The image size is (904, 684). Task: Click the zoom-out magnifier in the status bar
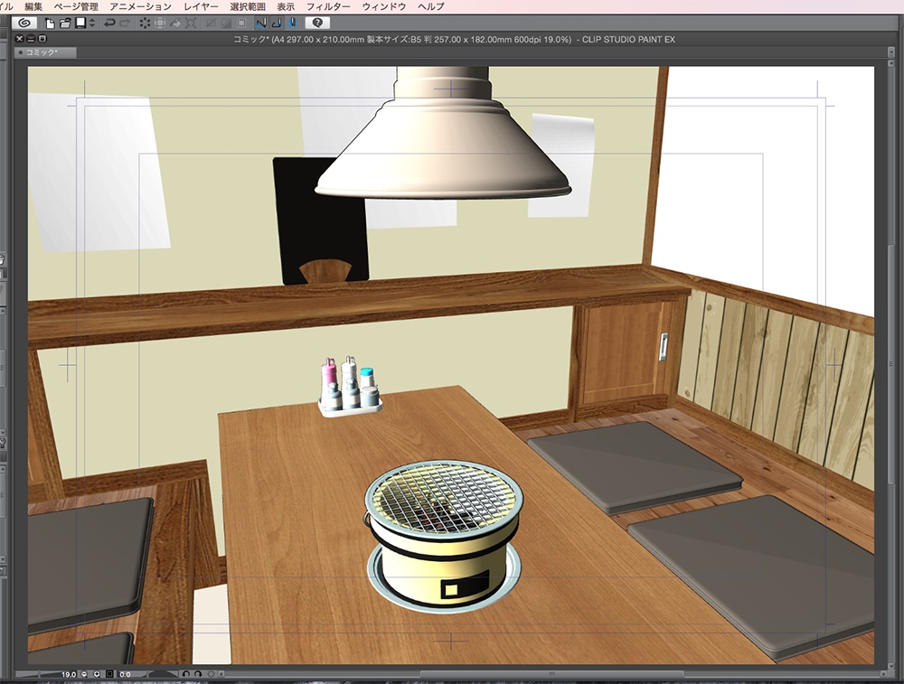[83, 674]
